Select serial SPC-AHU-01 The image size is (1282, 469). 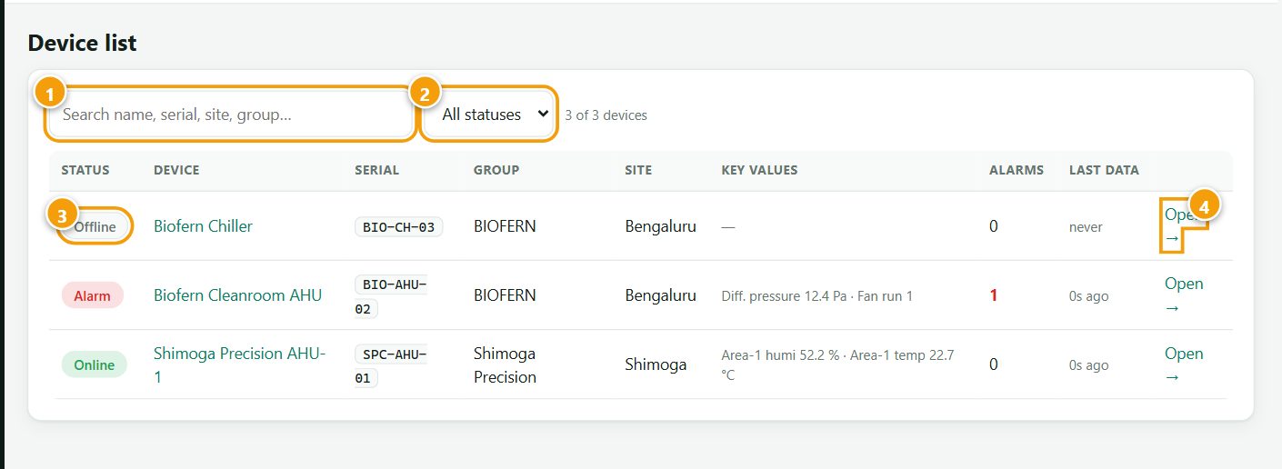point(391,365)
